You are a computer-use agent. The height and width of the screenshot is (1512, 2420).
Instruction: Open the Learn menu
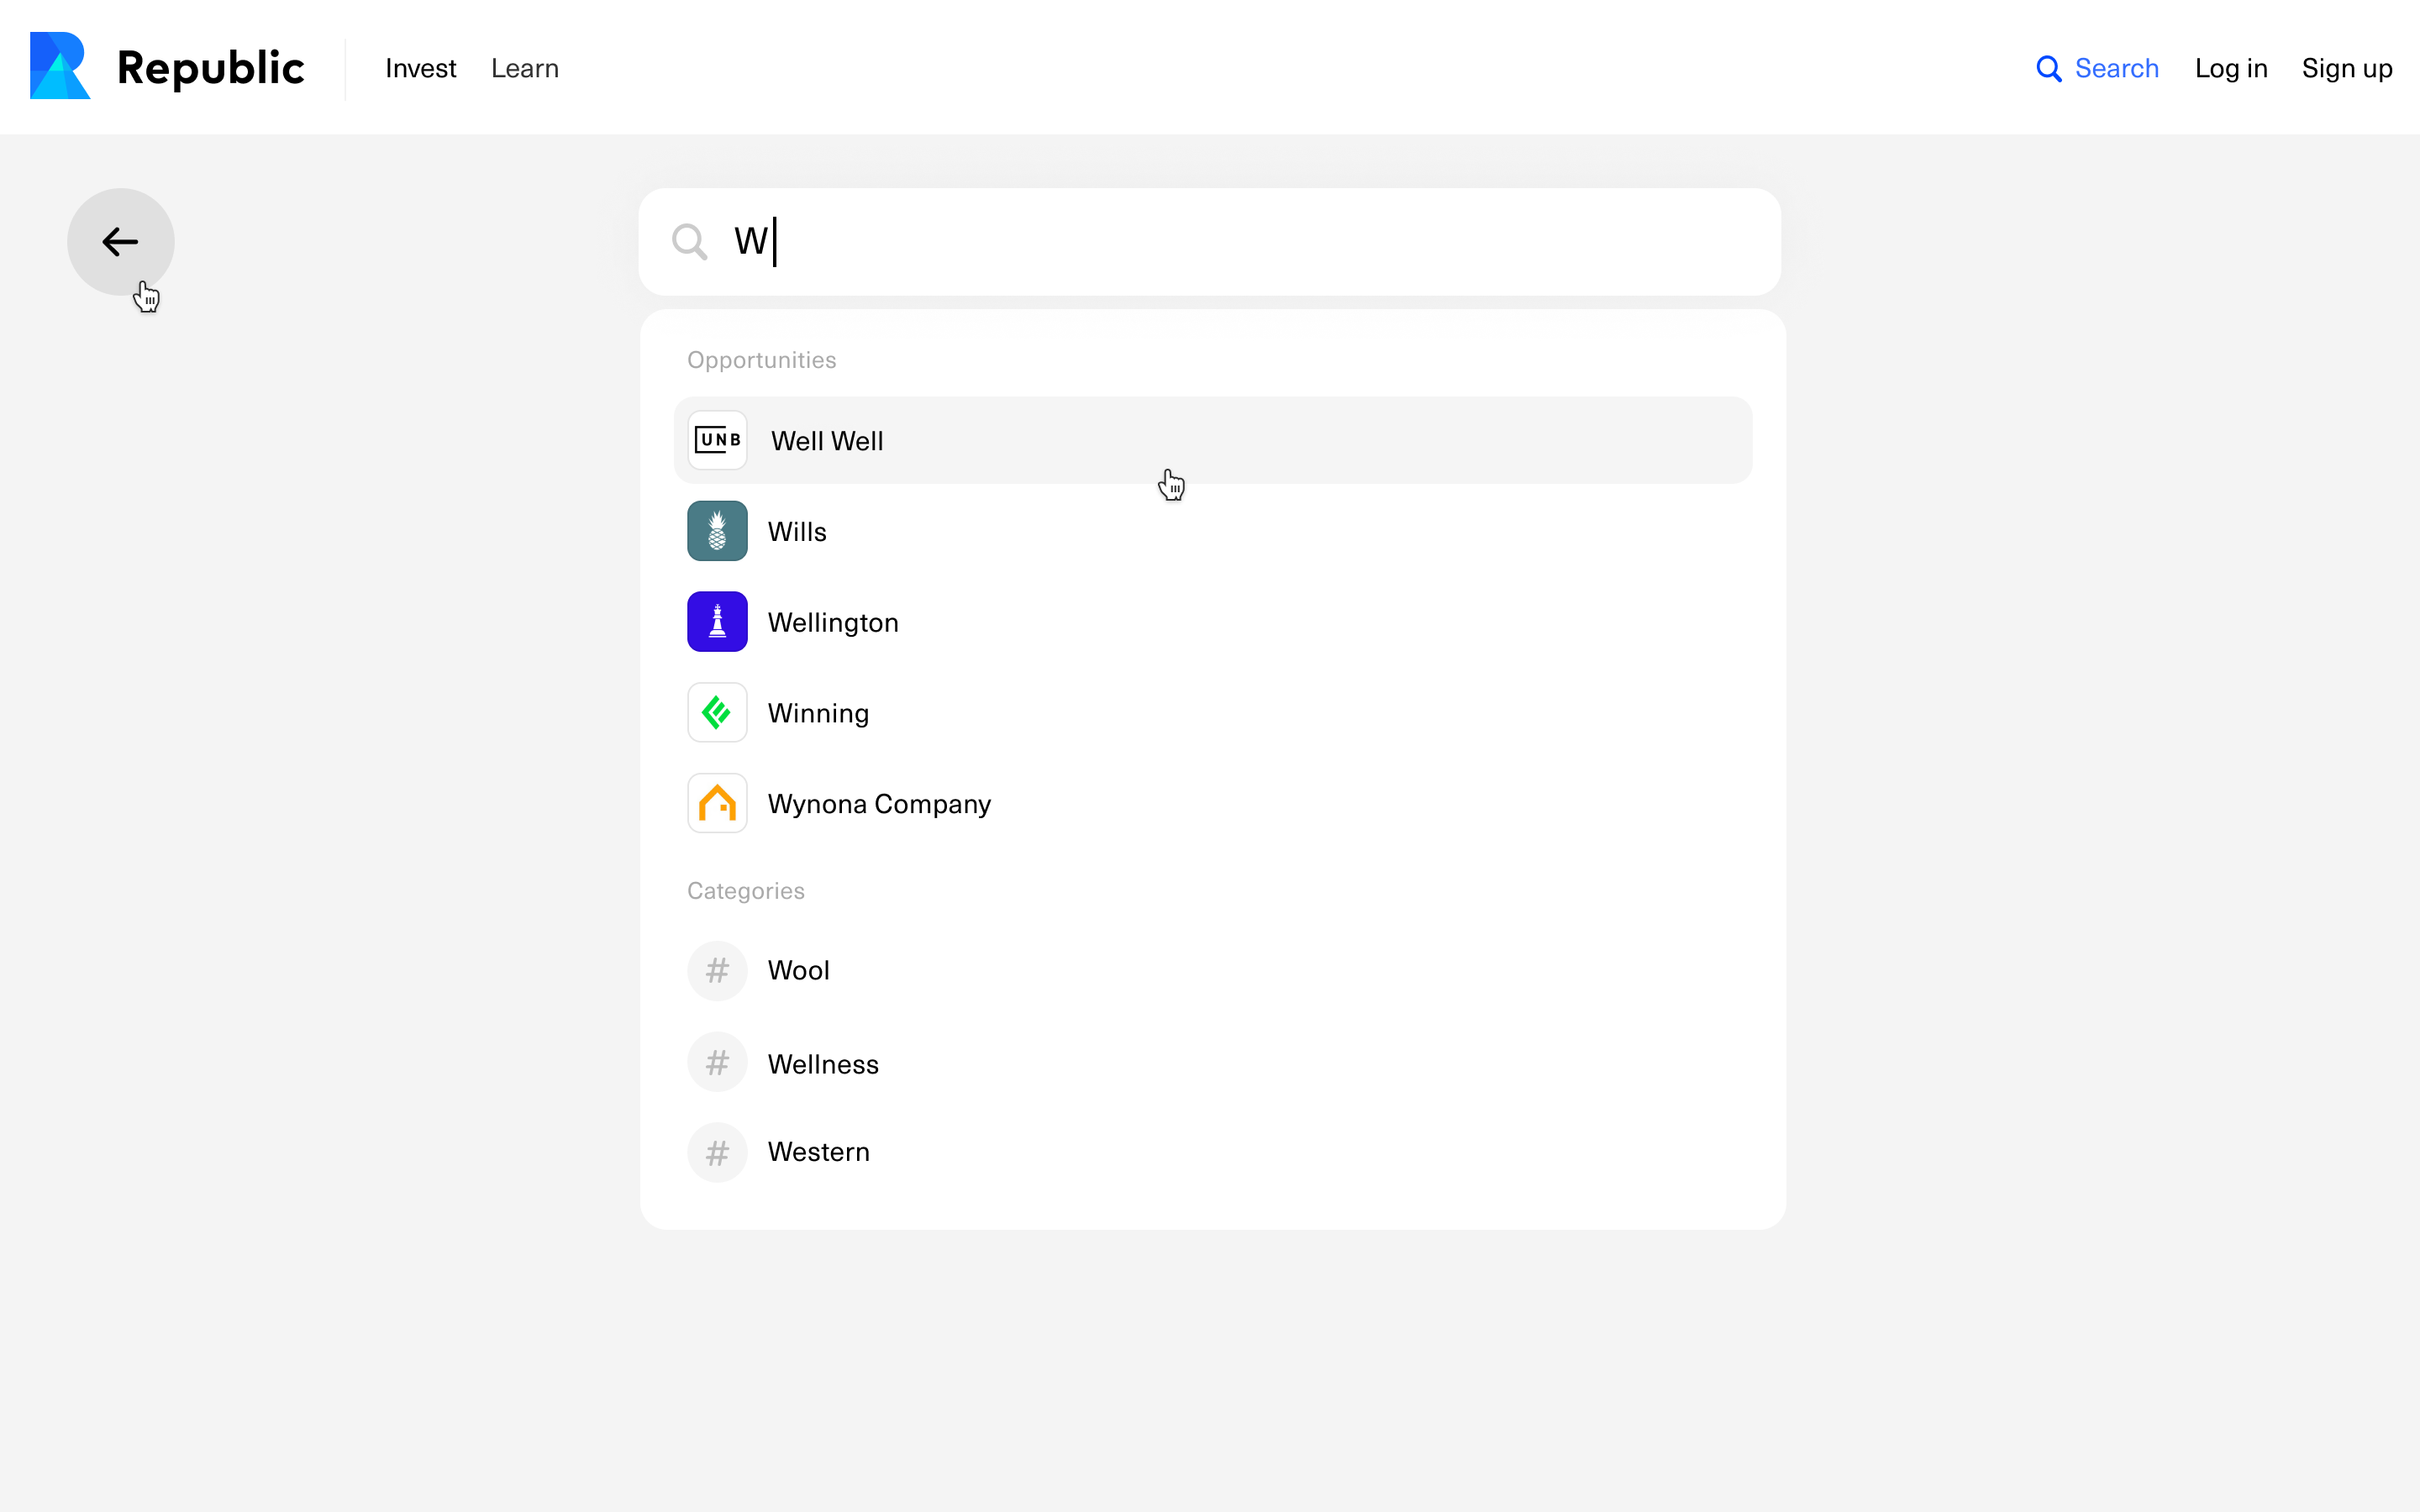(525, 69)
